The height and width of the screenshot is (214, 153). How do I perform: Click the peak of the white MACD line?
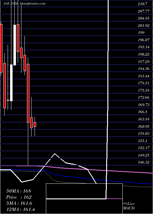pyautogui.click(x=55, y=154)
